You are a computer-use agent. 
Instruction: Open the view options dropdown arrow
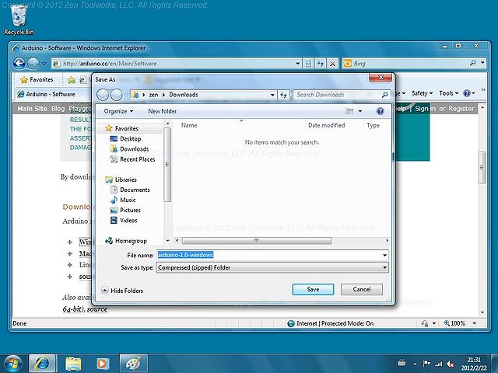(360, 111)
